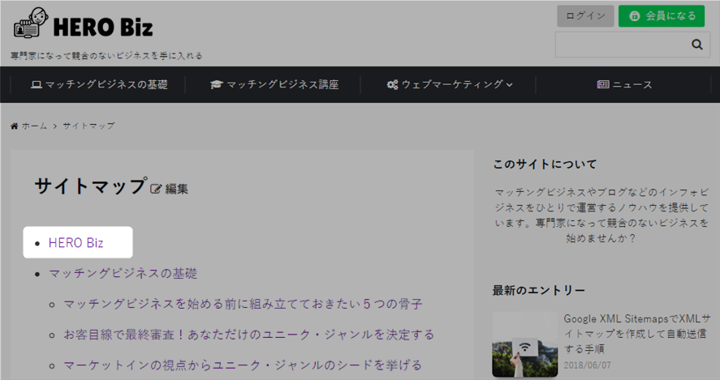Click the 最新のエントリー heading
The height and width of the screenshot is (380, 720).
click(539, 290)
